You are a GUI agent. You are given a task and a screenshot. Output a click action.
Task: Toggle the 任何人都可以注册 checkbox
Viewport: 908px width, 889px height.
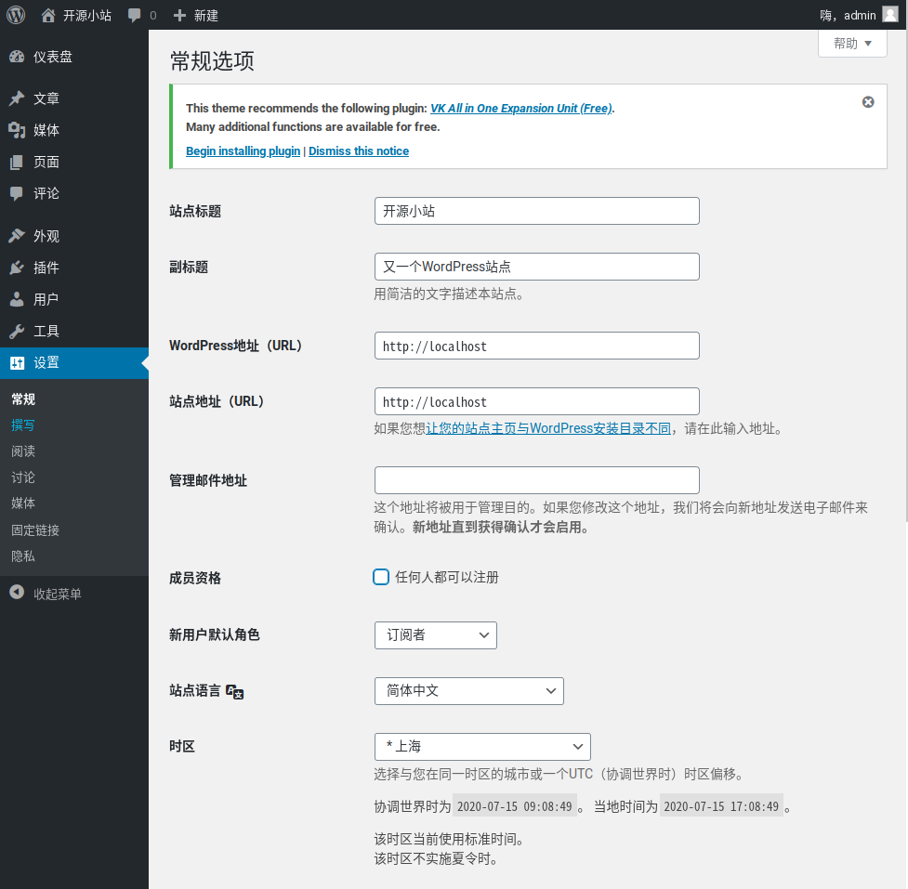coord(381,577)
